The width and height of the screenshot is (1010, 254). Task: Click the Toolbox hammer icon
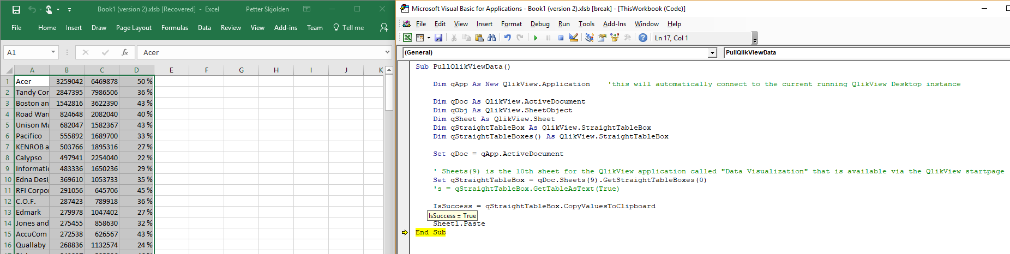click(627, 38)
